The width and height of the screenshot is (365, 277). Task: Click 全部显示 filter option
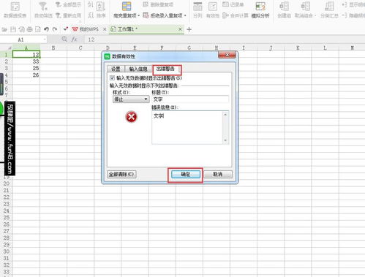[68, 4]
